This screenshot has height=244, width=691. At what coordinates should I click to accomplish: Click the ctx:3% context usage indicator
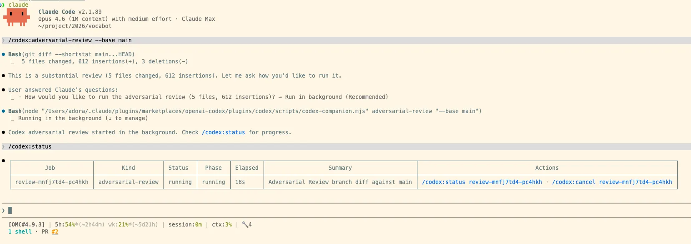click(x=221, y=224)
